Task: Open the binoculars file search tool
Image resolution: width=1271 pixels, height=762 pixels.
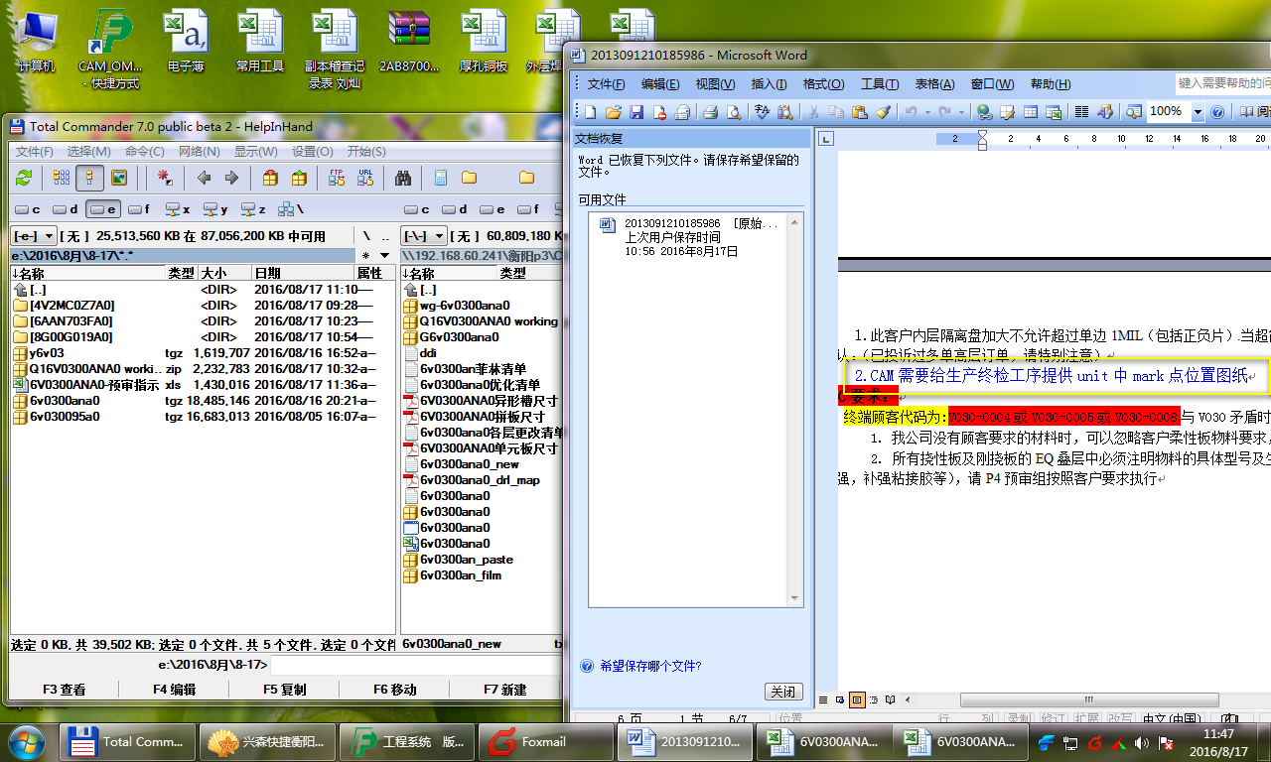Action: click(403, 178)
